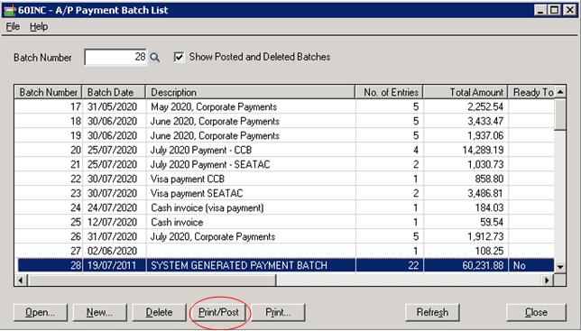The height and width of the screenshot is (331, 581).
Task: Click the horizontal scrollbar thumb
Action: pos(152,280)
